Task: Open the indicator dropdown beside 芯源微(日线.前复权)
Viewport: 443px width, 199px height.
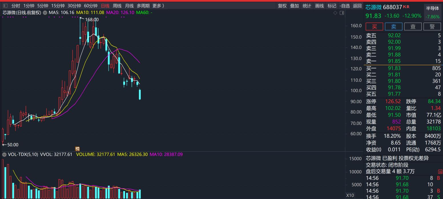Action: point(45,13)
